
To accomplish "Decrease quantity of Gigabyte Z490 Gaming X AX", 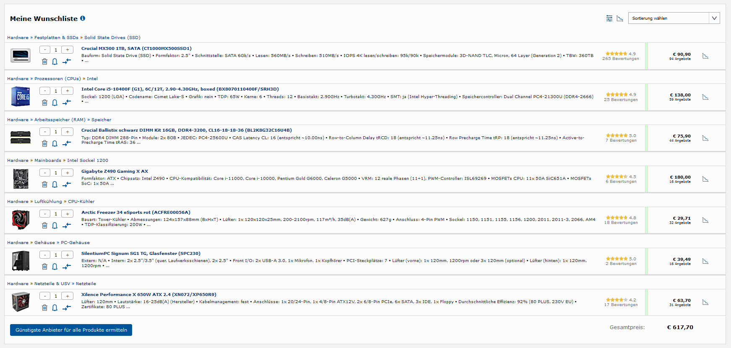I will tap(45, 173).
